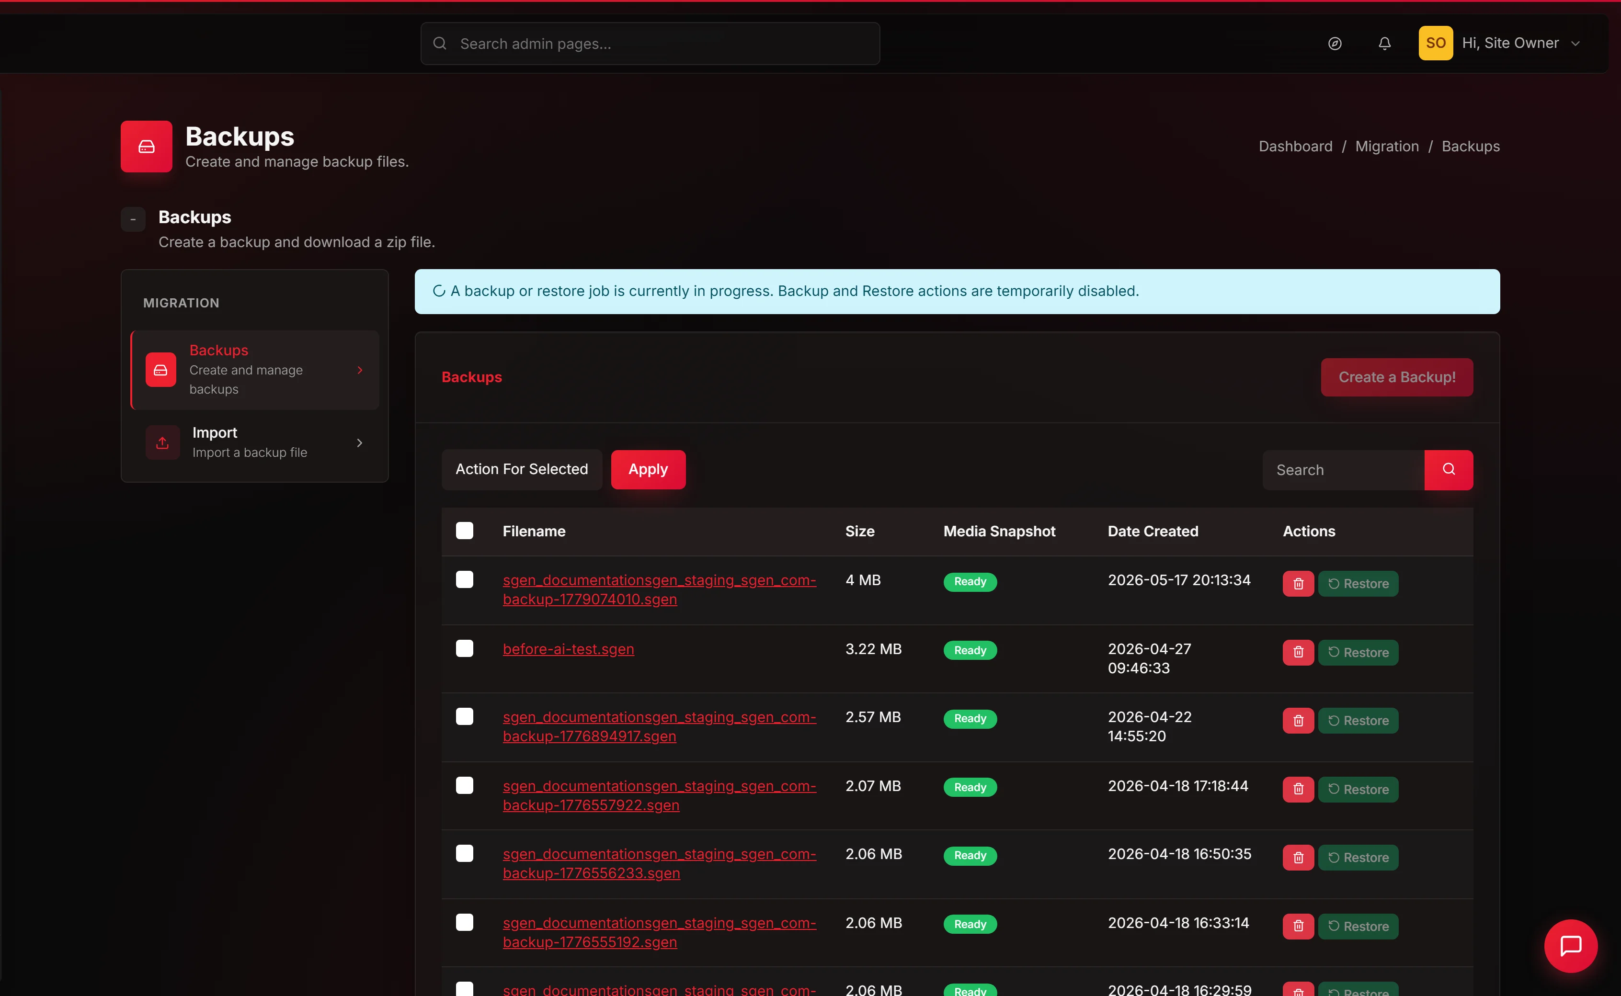Click the chevron on Import sidebar item
The width and height of the screenshot is (1621, 996).
click(x=360, y=442)
